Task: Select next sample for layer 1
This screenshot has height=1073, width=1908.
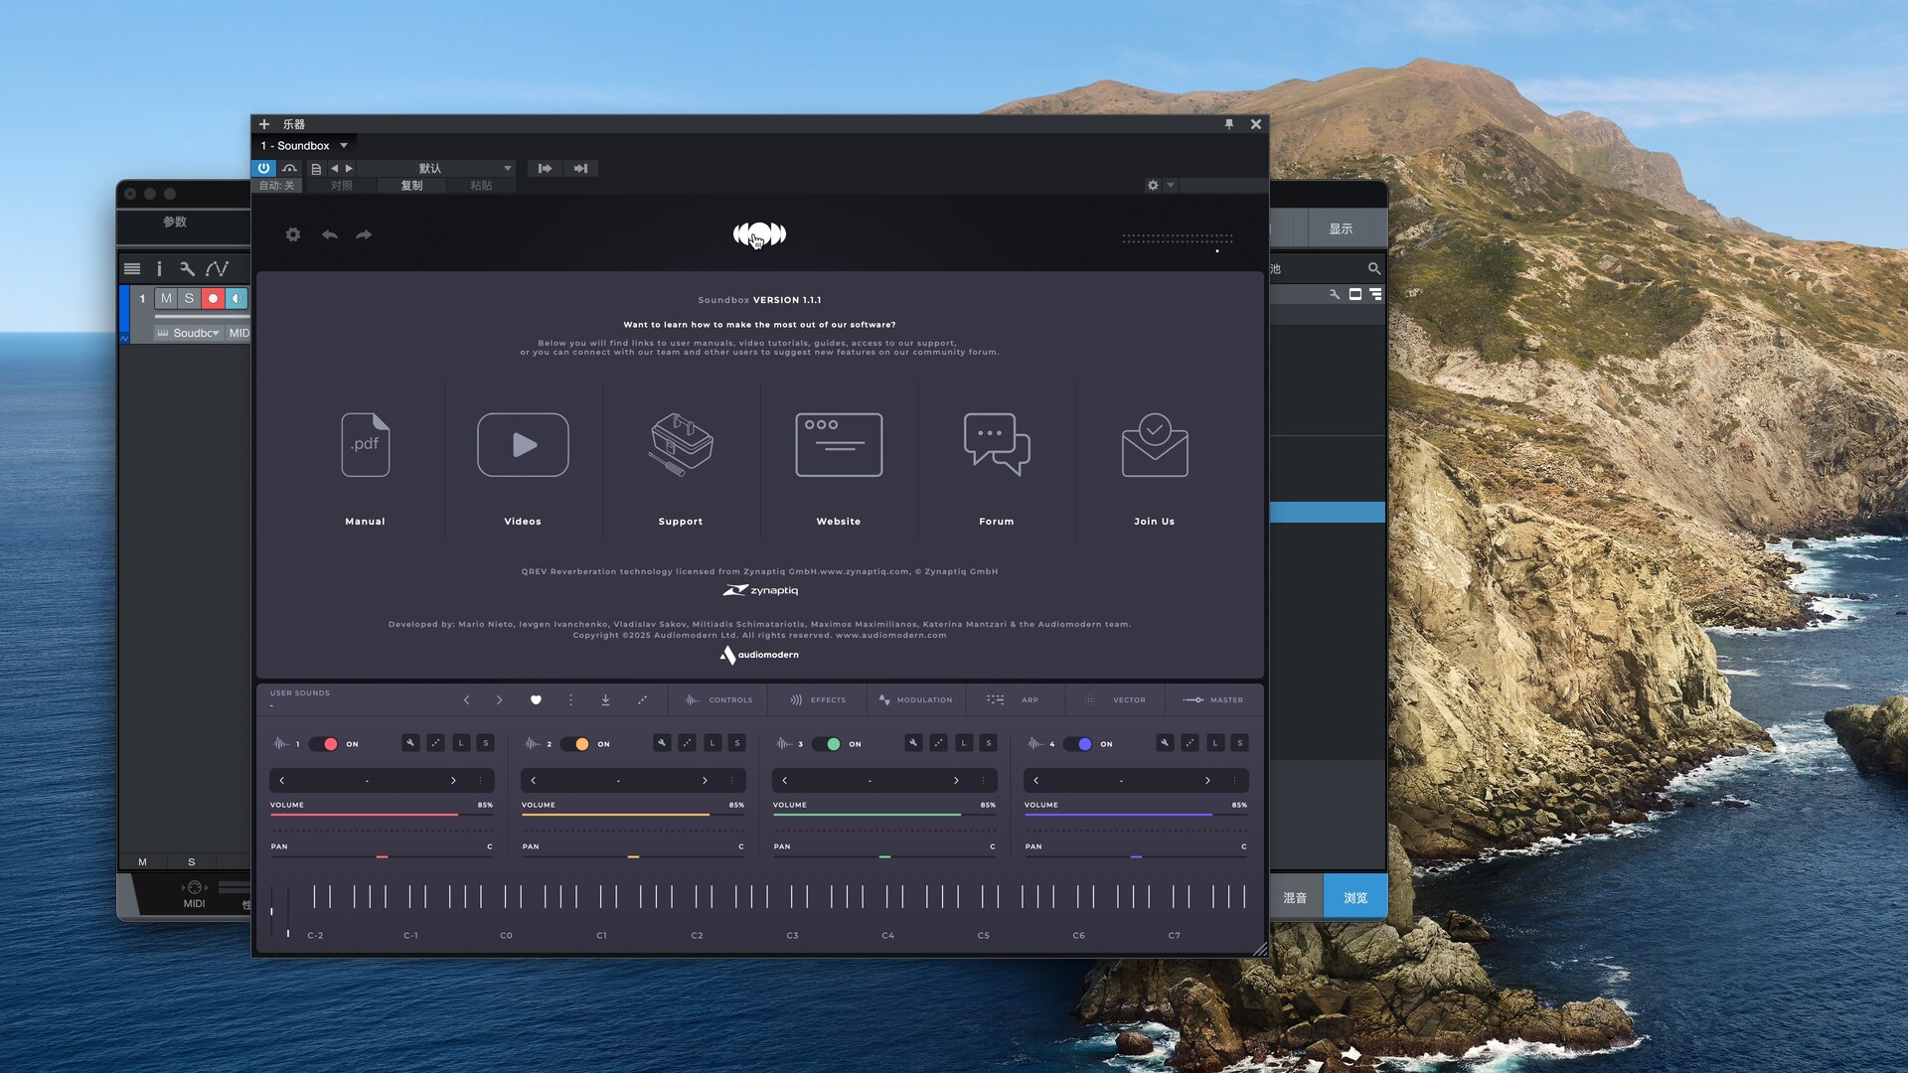Action: (453, 781)
